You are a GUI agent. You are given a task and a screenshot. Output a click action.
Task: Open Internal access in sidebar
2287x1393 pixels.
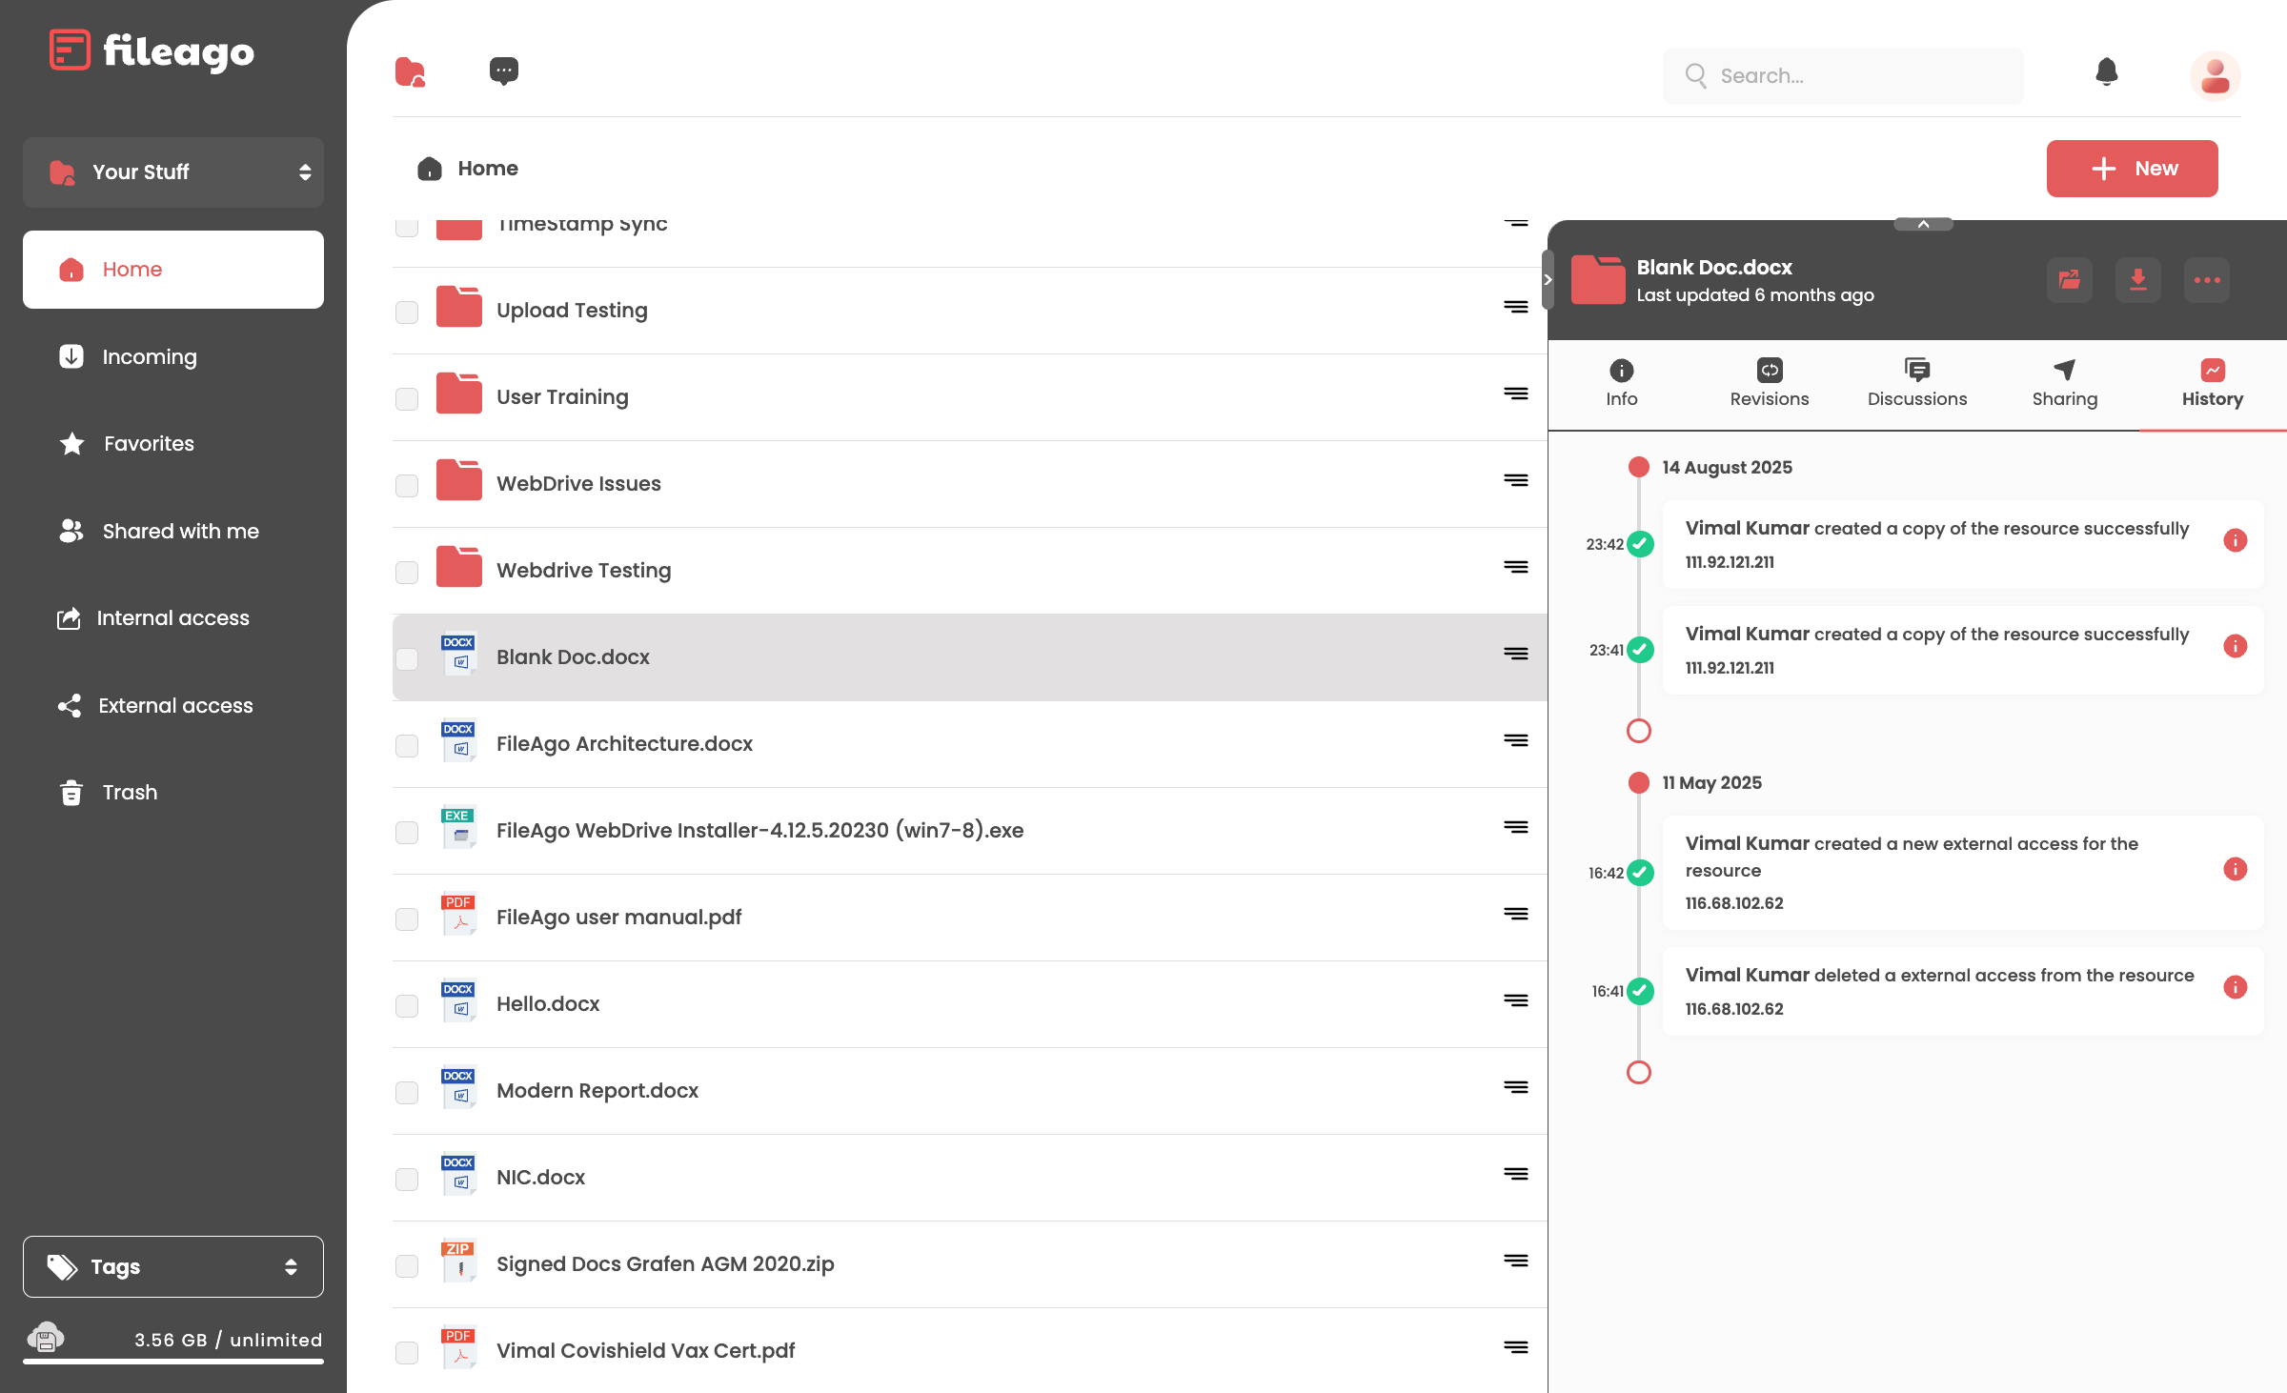pyautogui.click(x=173, y=617)
